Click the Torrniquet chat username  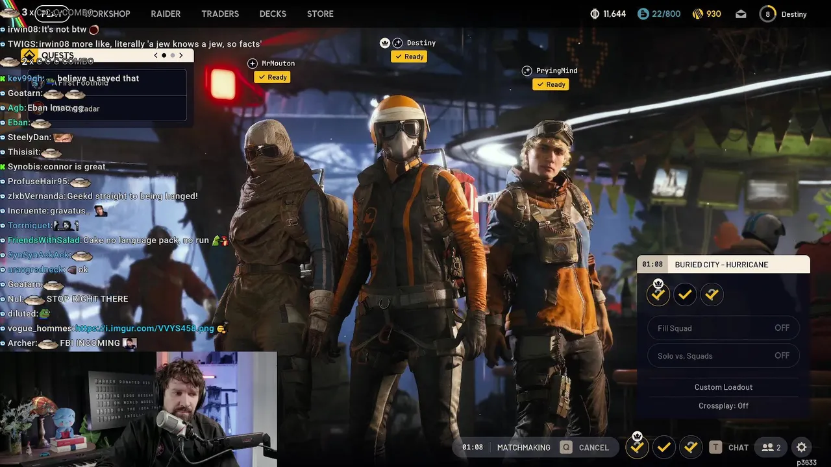[29, 225]
